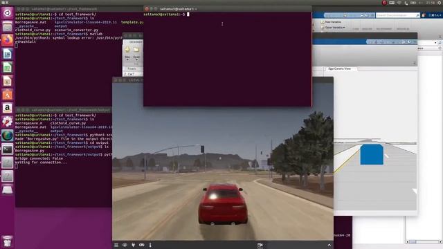The width and height of the screenshot is (443, 249).
Task: Expand the simulator bottom panel chevron
Action: coord(329,245)
